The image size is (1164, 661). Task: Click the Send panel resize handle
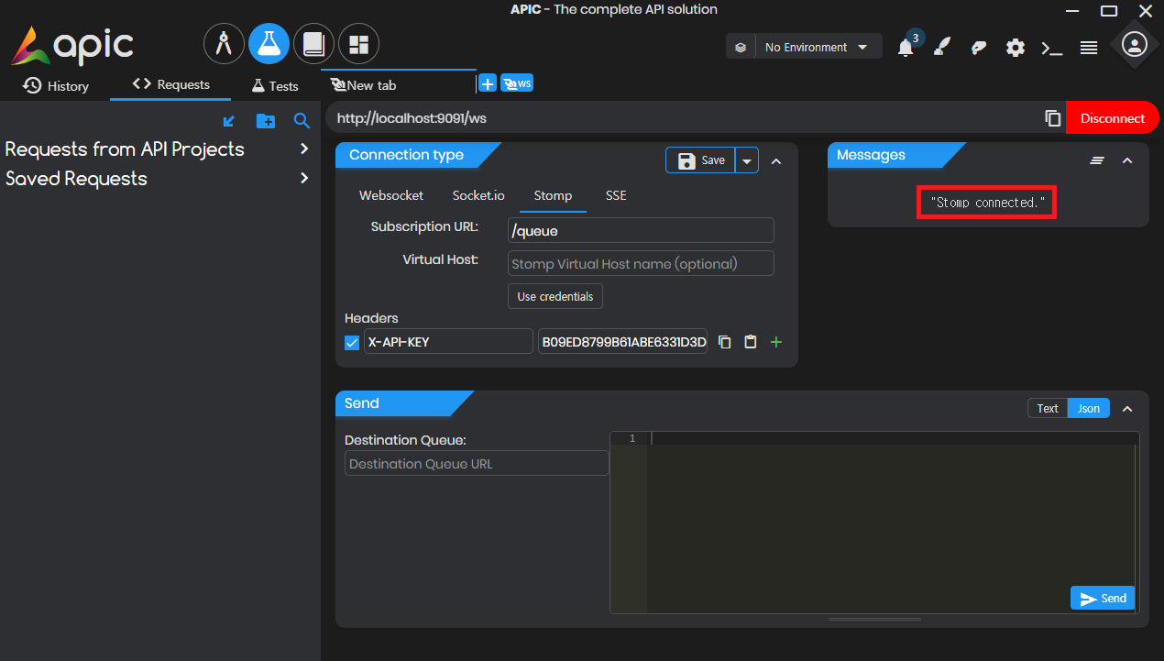click(874, 620)
